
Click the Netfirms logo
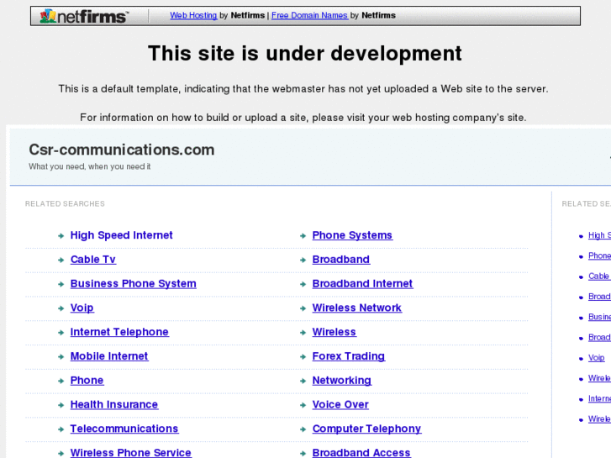click(84, 16)
